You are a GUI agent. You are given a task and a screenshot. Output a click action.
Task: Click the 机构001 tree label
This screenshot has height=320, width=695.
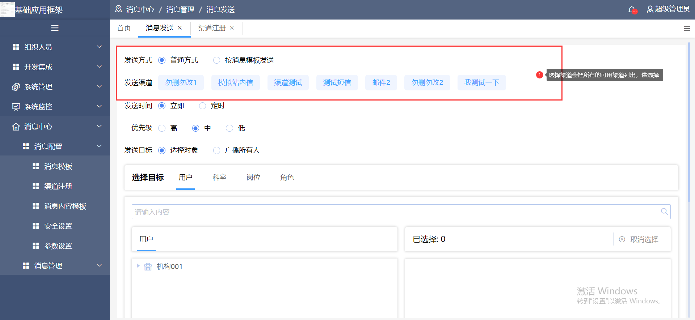click(x=169, y=267)
